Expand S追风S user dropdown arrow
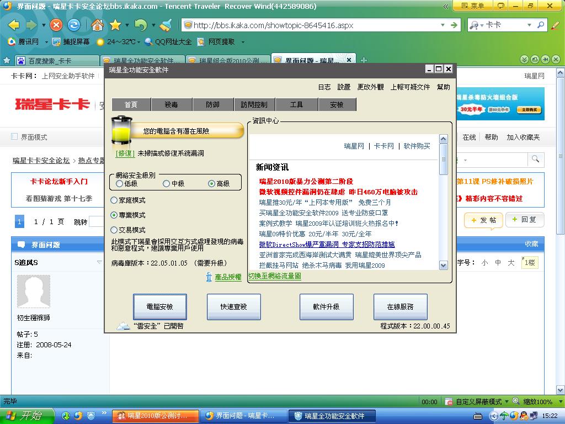The height and width of the screenshot is (424, 565). pos(99,262)
